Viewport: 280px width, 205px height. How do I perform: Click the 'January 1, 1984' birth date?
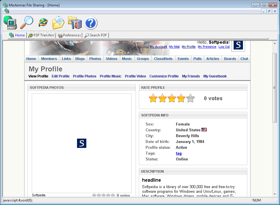click(x=190, y=142)
